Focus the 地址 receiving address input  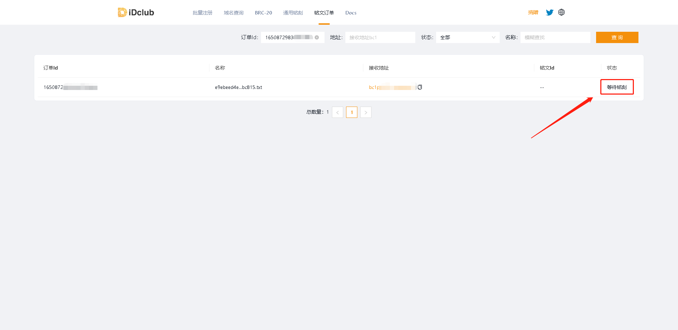pos(380,37)
